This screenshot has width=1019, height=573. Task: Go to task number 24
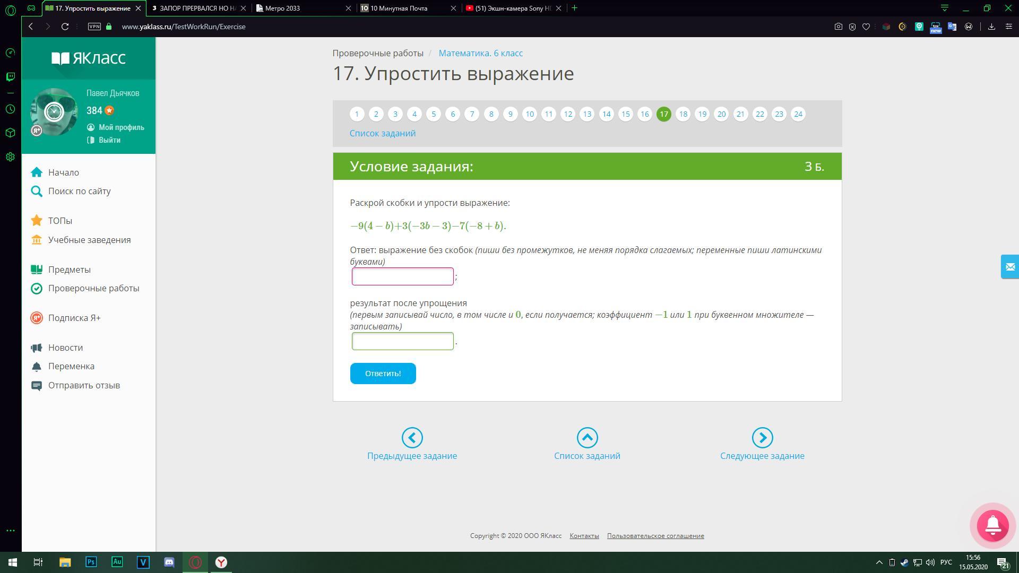pyautogui.click(x=798, y=114)
